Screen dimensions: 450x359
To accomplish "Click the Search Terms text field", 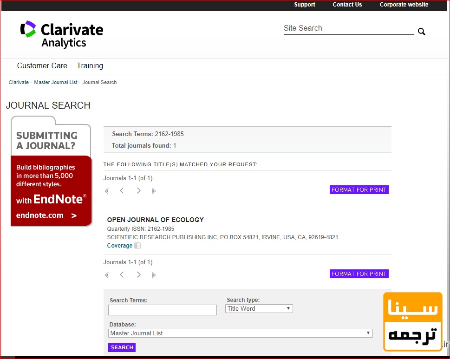I will click(x=163, y=310).
